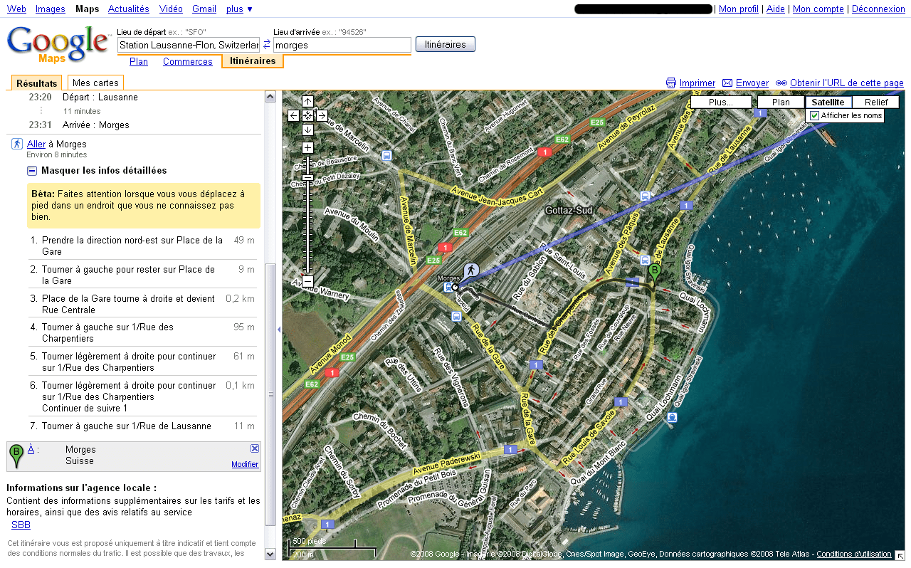Open the Plus... dropdown on the map

pyautogui.click(x=720, y=101)
